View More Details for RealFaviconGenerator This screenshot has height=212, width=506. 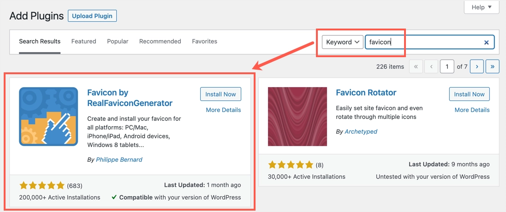point(223,110)
